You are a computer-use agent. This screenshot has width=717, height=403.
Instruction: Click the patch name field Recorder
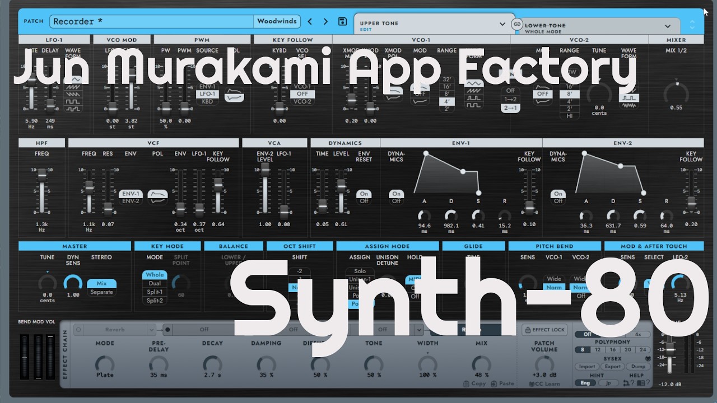click(x=152, y=21)
